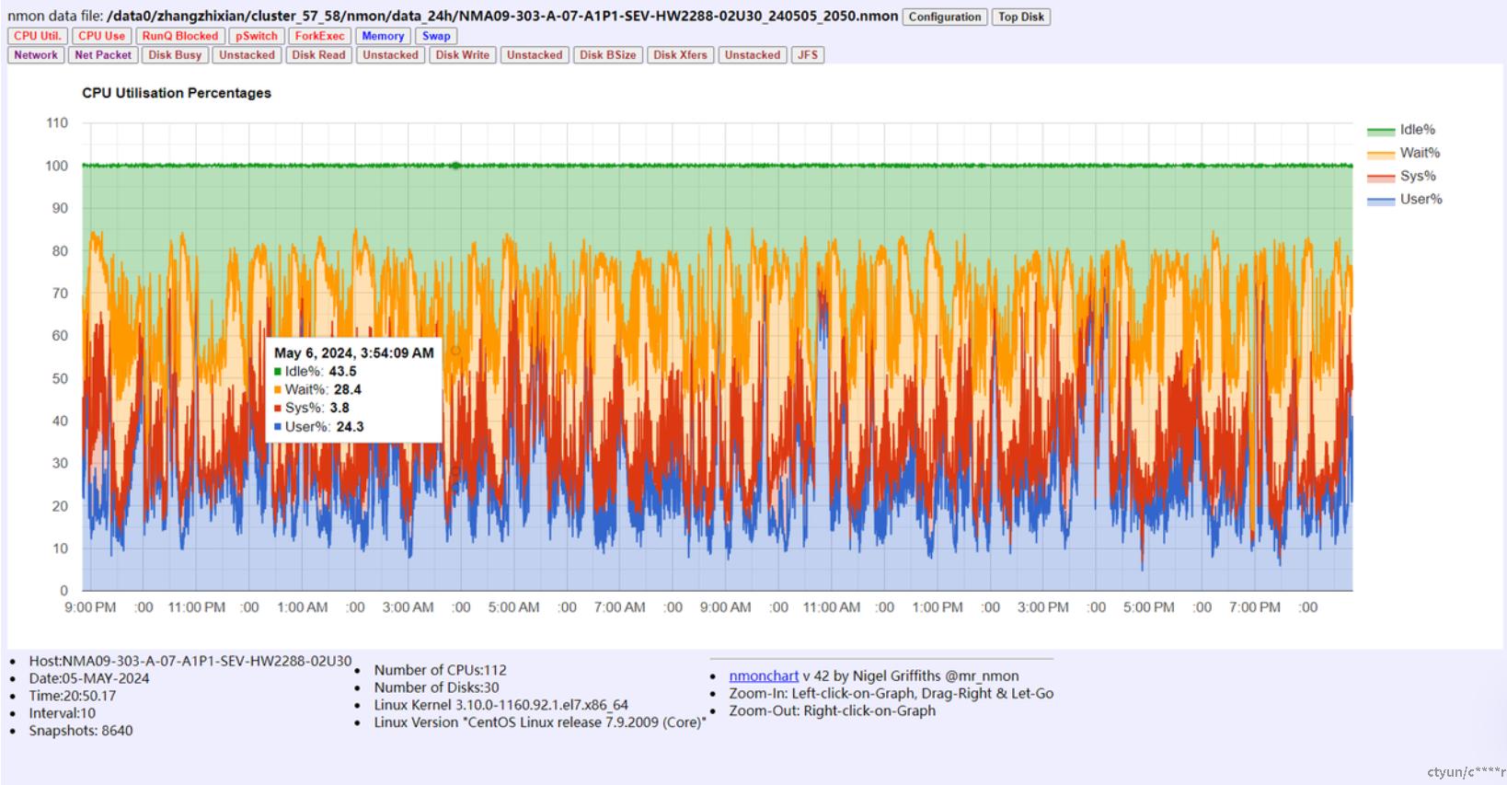The image size is (1507, 785).
Task: Click the Number of Disks:30 line
Action: [436, 687]
